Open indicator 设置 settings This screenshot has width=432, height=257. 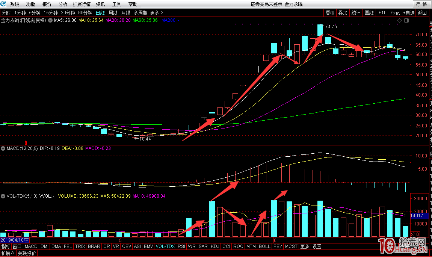pos(317,246)
